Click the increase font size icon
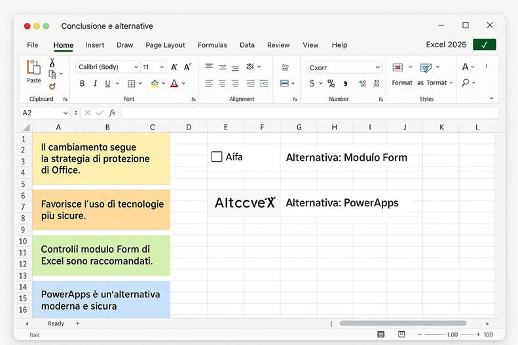 pos(174,67)
